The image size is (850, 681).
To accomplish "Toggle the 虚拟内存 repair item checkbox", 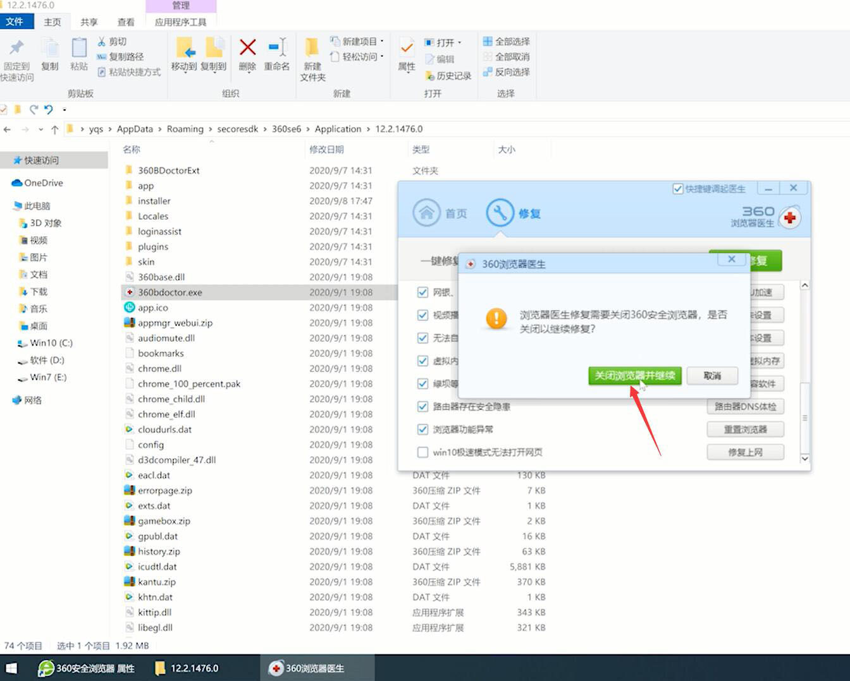I will 422,361.
